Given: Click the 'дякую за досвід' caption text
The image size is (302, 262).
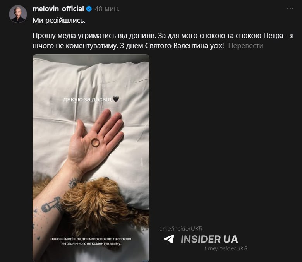Looking at the screenshot, I should tap(87, 99).
